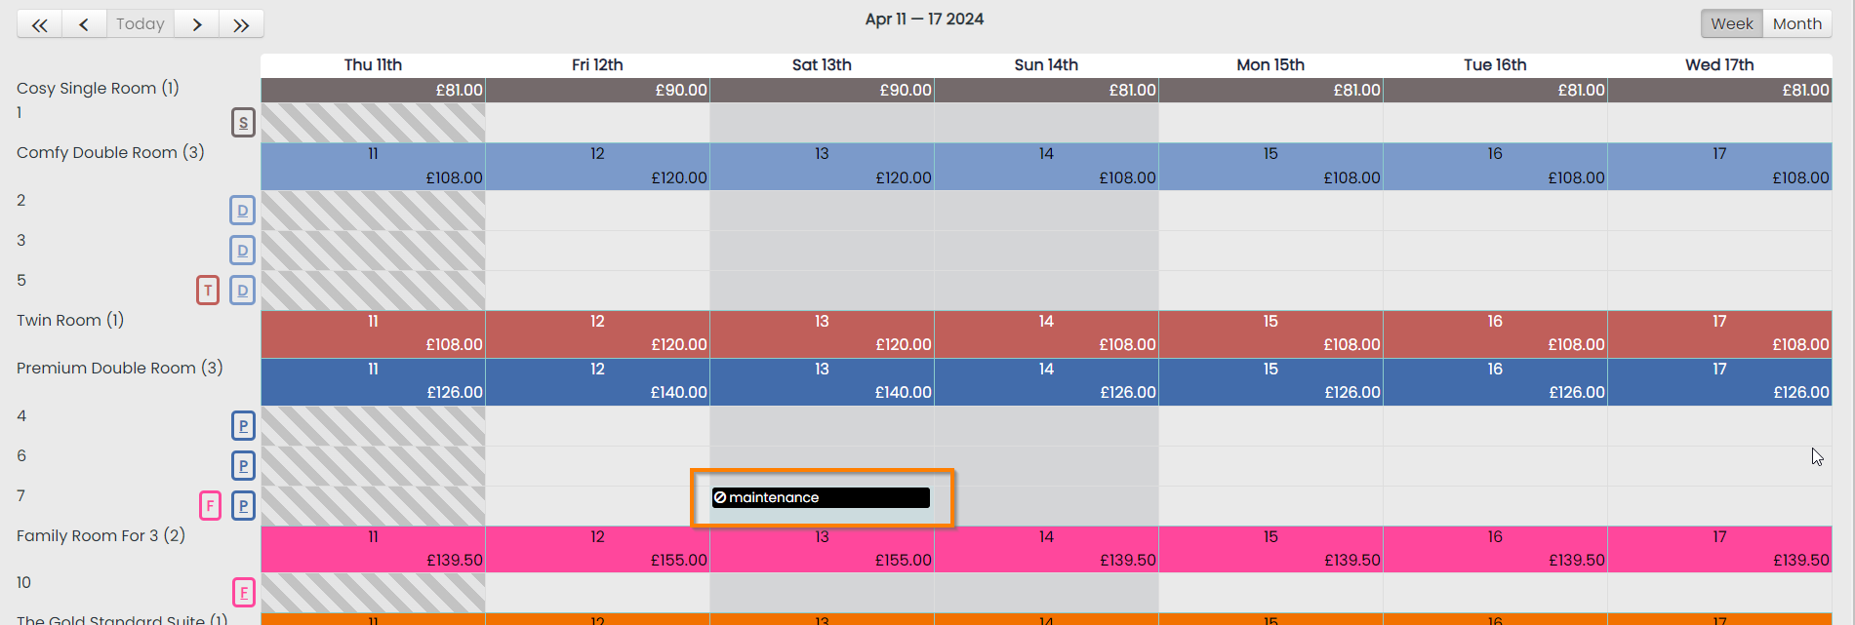Click the S badge for room 1
The height and width of the screenshot is (625, 1855).
[x=243, y=123]
